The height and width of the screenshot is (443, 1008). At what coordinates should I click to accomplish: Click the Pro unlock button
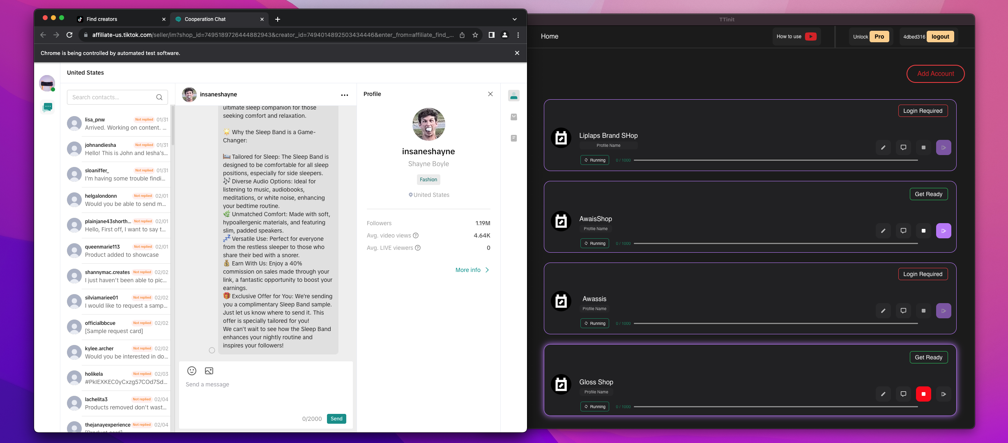[x=879, y=37]
